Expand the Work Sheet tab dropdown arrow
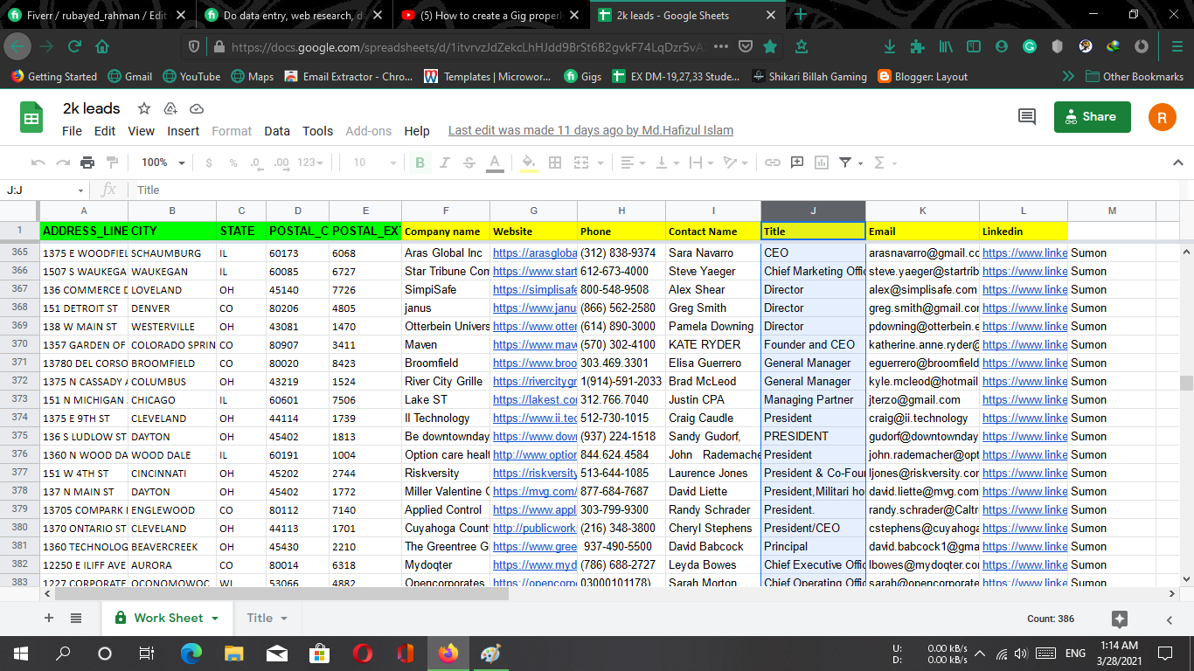Viewport: 1194px width, 671px height. (215, 618)
